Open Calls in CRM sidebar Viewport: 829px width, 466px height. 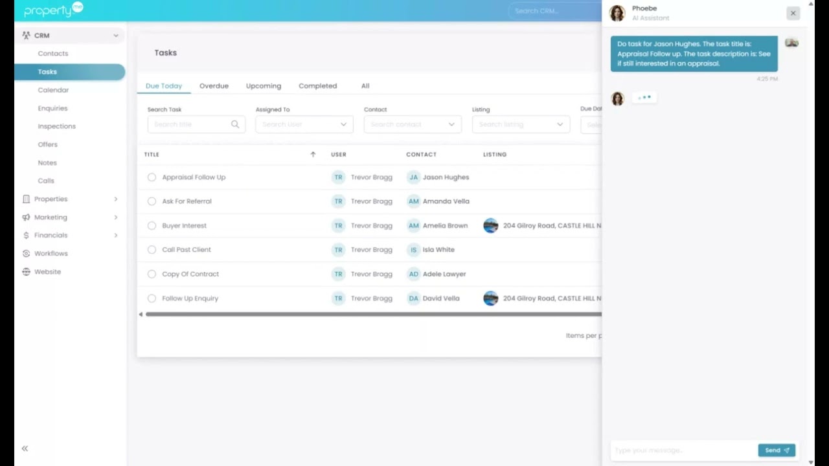pos(46,181)
